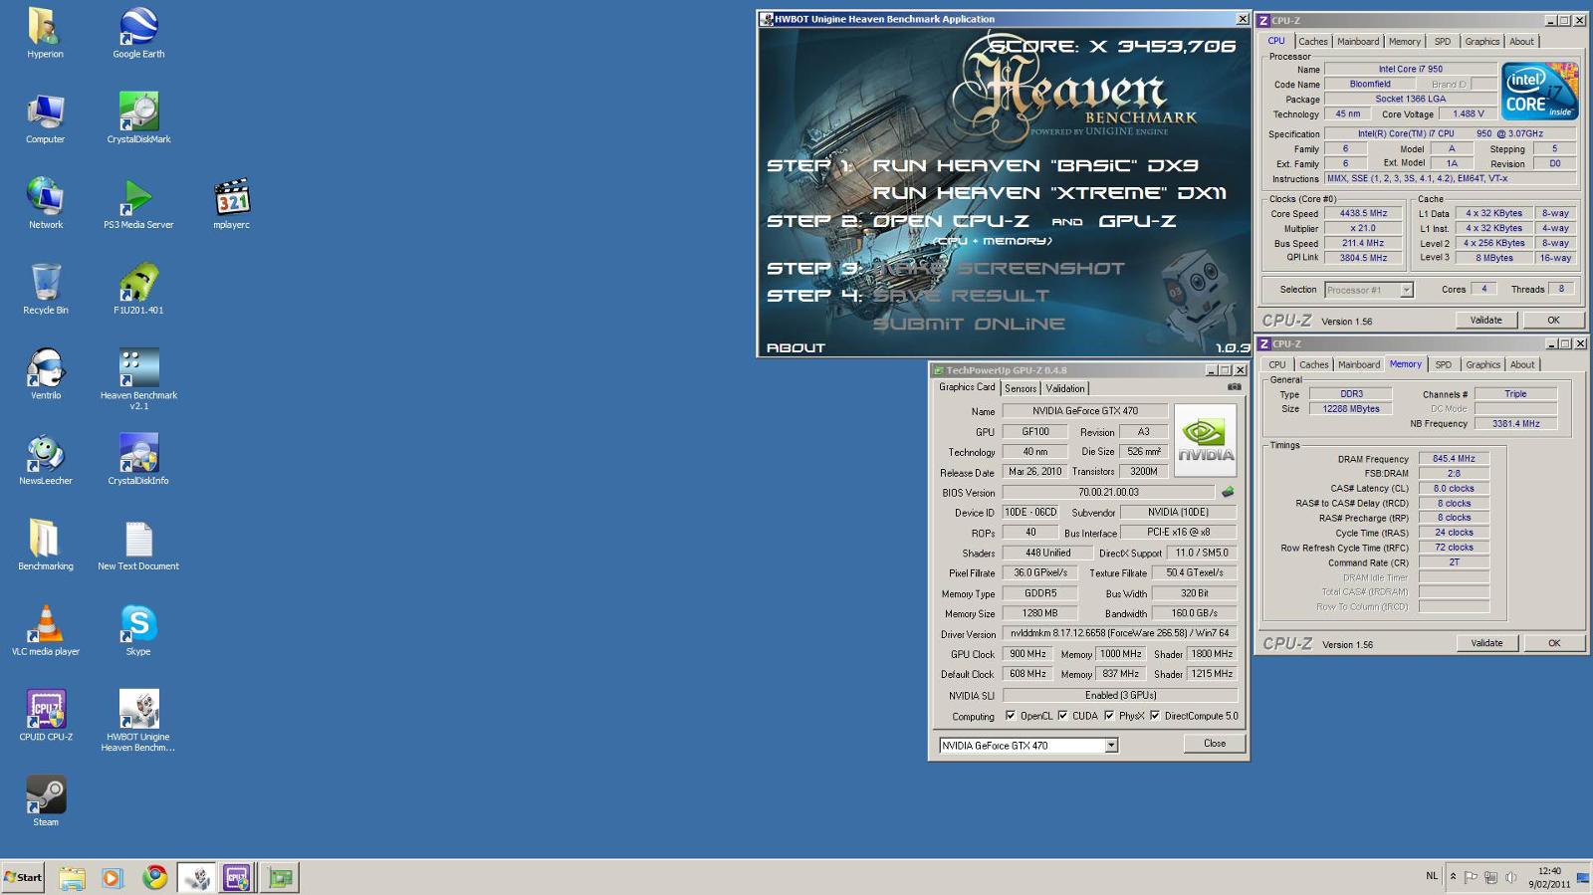
Task: Open the VLC media player desktop shortcut
Action: pyautogui.click(x=45, y=632)
